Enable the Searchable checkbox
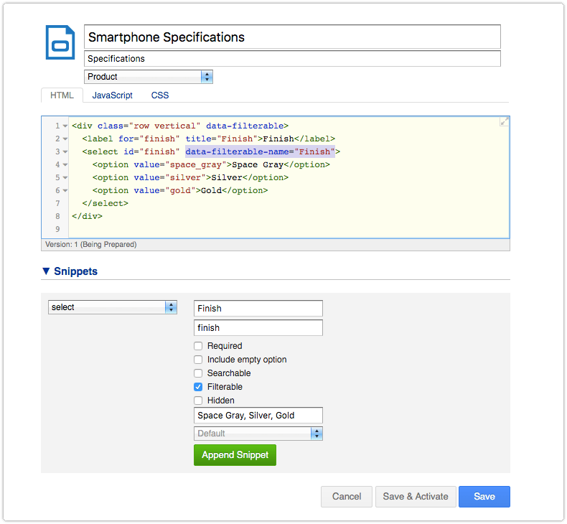 [x=198, y=373]
